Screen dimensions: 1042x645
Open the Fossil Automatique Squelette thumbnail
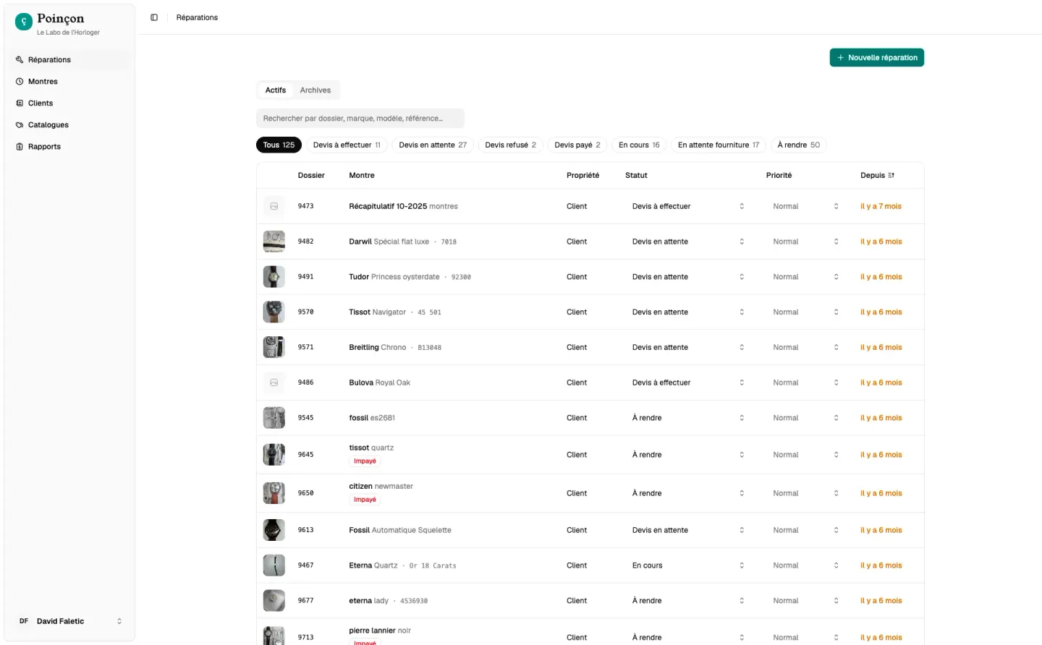[274, 530]
